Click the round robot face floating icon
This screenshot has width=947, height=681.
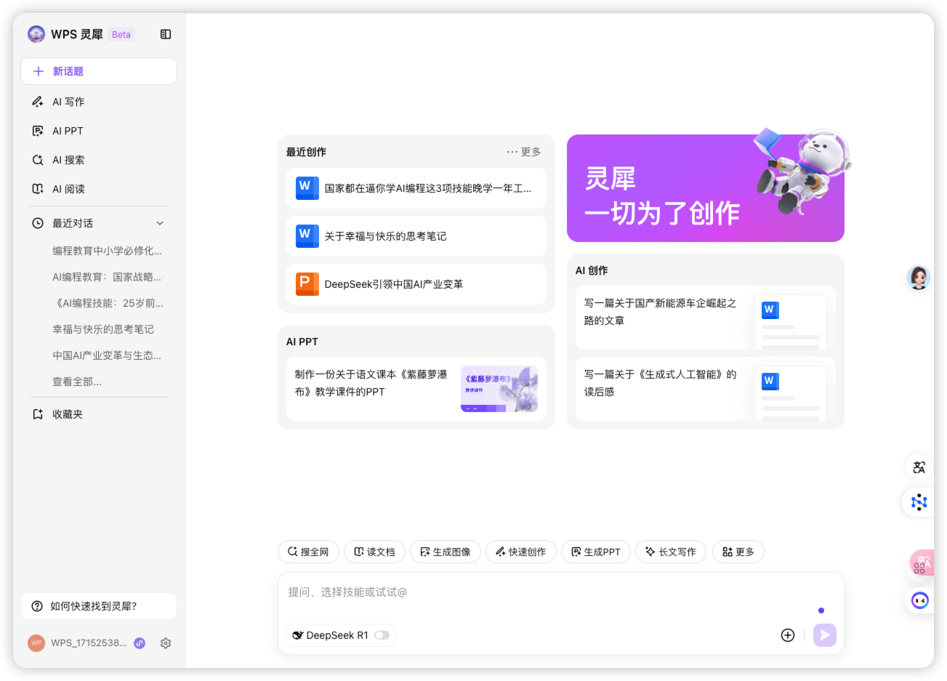pos(920,600)
